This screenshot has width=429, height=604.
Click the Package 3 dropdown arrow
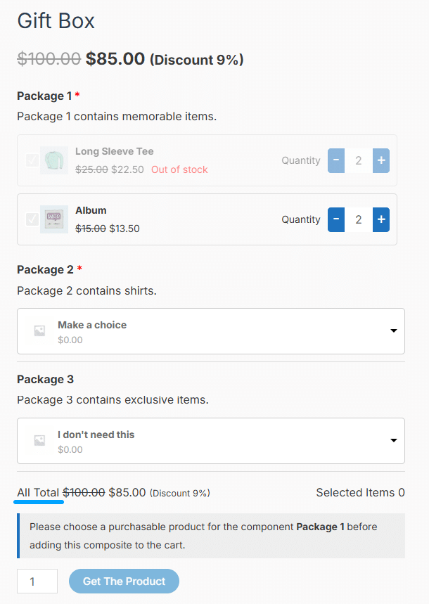pos(394,440)
